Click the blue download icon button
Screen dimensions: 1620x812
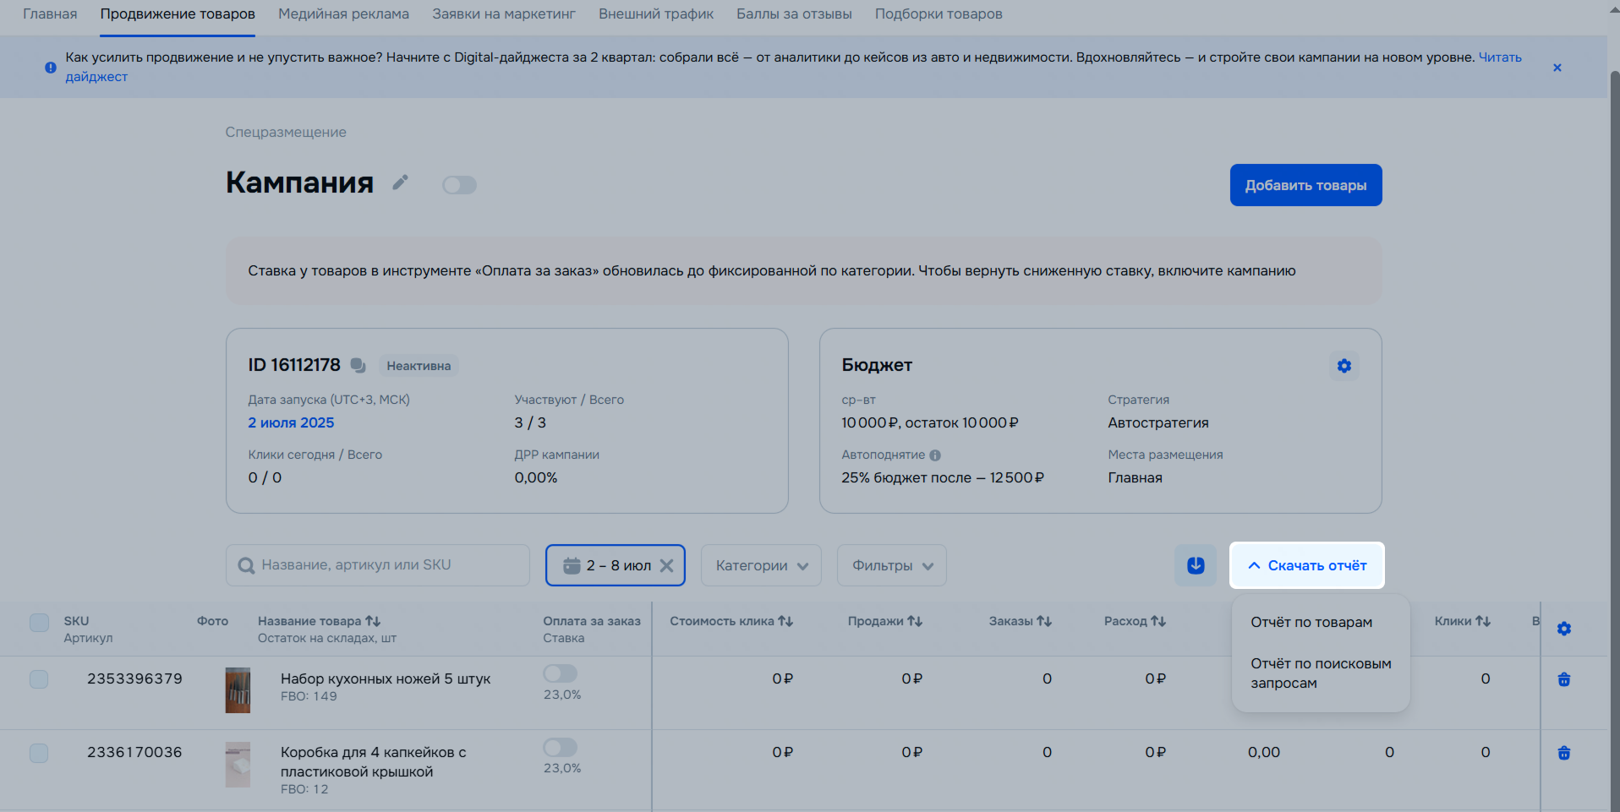pyautogui.click(x=1195, y=565)
